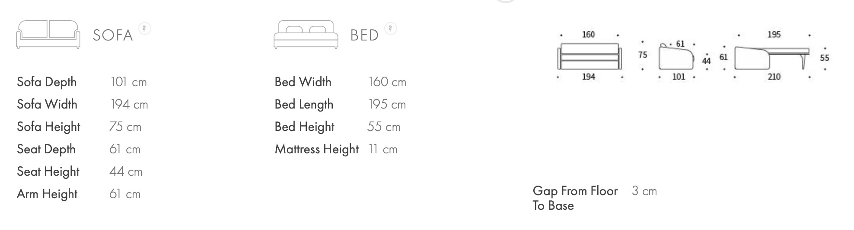Click the Sofa Height label
This screenshot has width=854, height=230.
(x=48, y=127)
